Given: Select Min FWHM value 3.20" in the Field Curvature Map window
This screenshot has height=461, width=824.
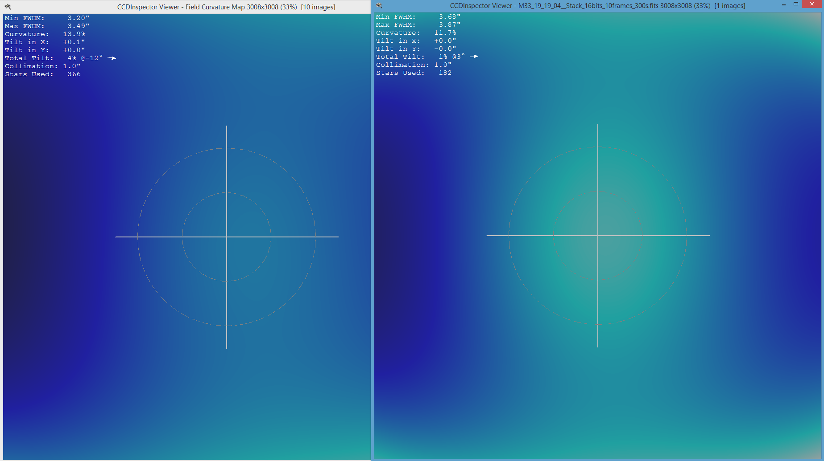Looking at the screenshot, I should coord(78,18).
